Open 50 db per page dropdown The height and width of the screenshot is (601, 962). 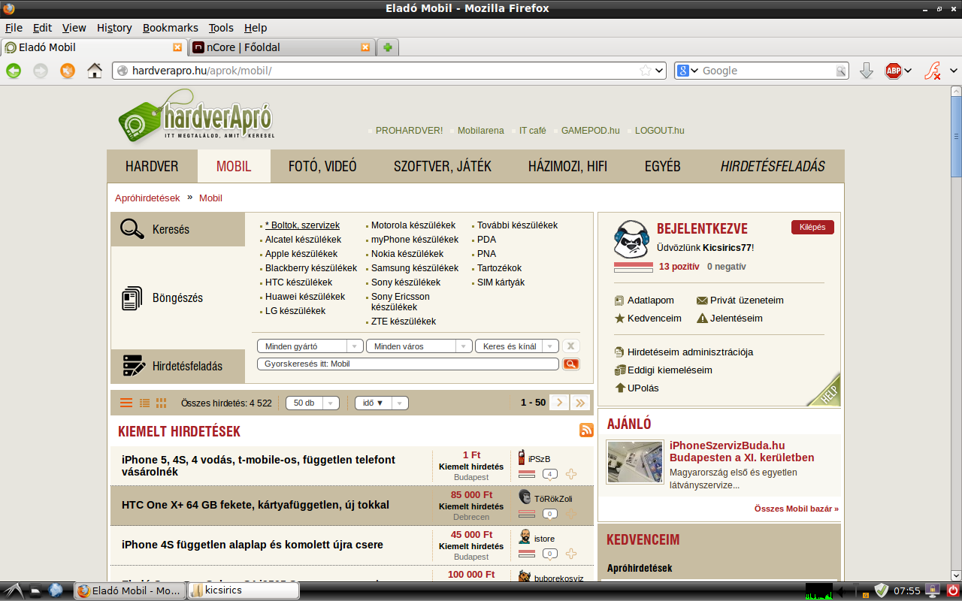coord(313,403)
